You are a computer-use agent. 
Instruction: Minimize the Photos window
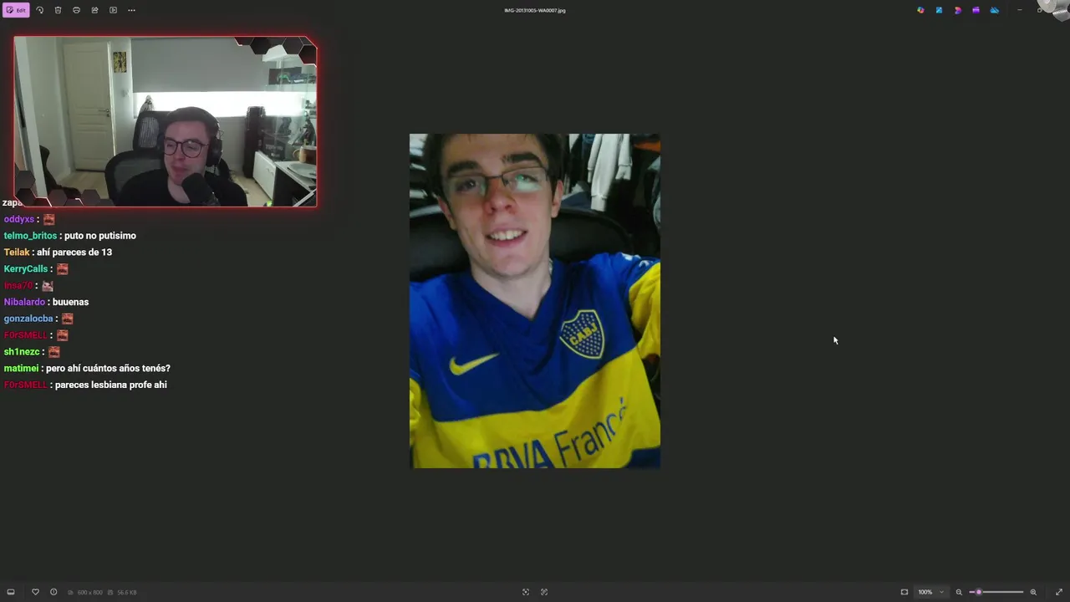coord(1019,10)
